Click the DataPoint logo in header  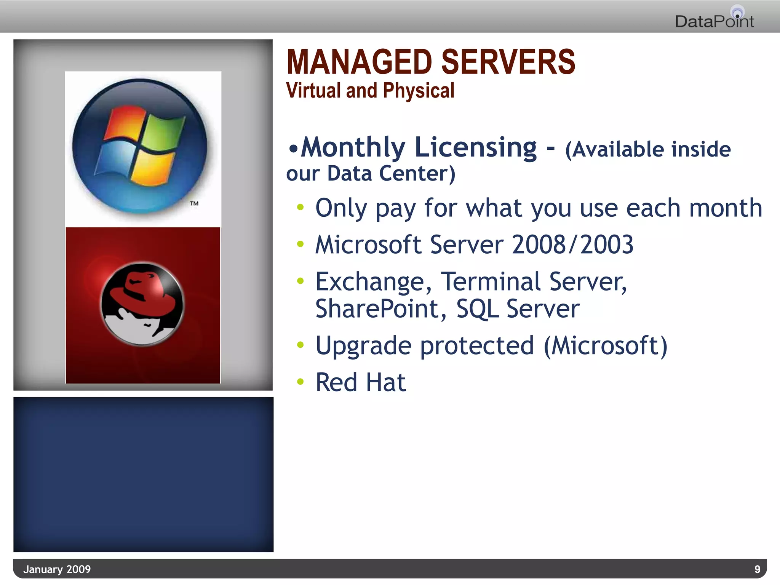714,21
